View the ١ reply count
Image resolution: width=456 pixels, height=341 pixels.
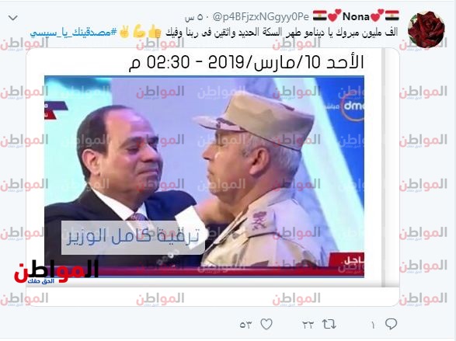pos(373,325)
